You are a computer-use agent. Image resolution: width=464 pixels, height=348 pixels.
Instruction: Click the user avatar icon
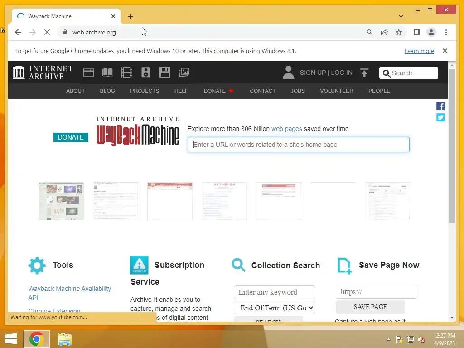click(288, 72)
